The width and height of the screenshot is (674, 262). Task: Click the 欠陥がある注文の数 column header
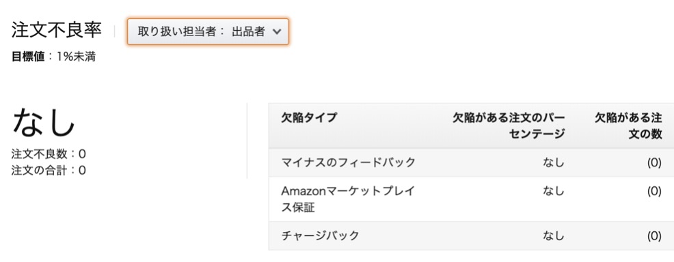pos(628,126)
